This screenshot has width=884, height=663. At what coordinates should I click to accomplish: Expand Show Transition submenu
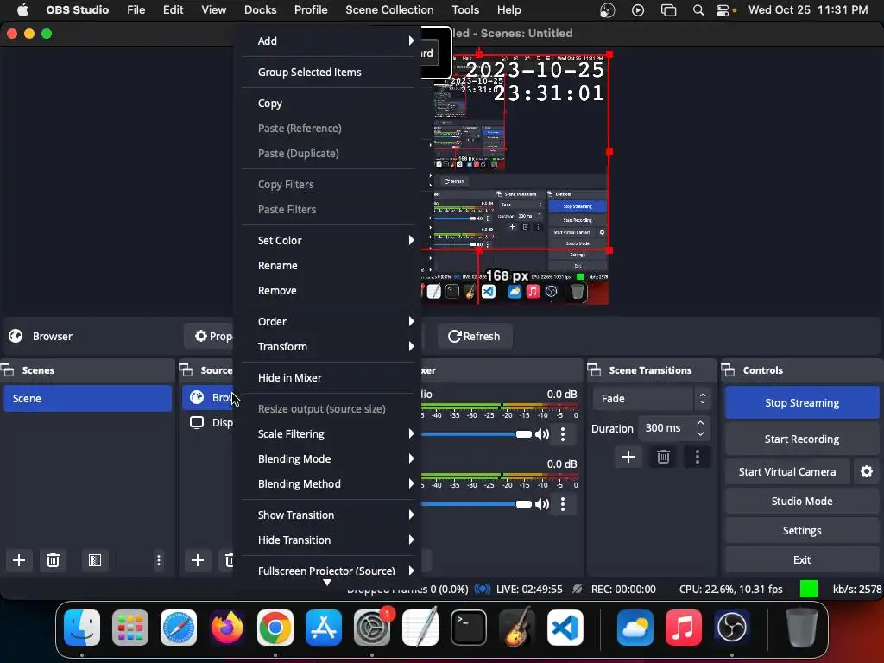tap(328, 515)
